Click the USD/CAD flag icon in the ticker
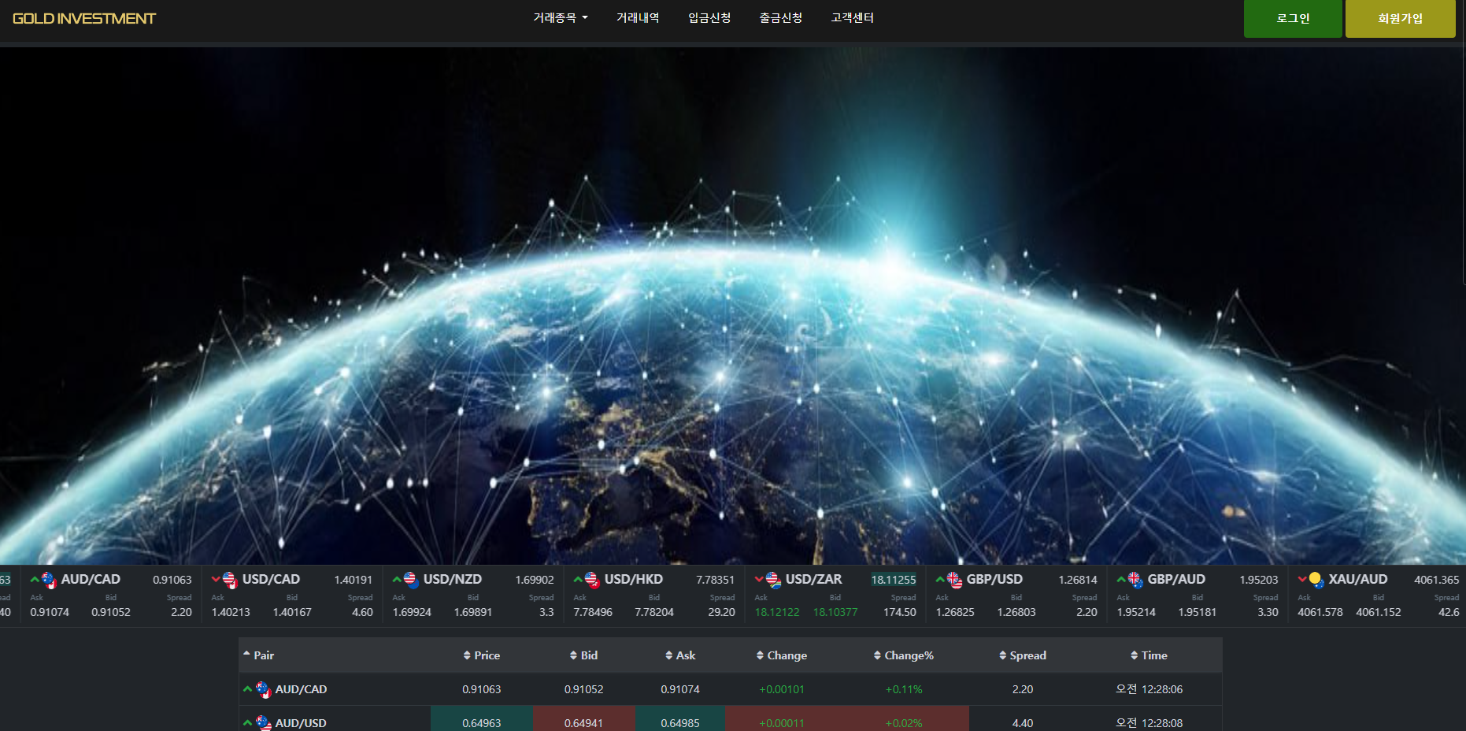This screenshot has width=1466, height=731. tap(230, 581)
